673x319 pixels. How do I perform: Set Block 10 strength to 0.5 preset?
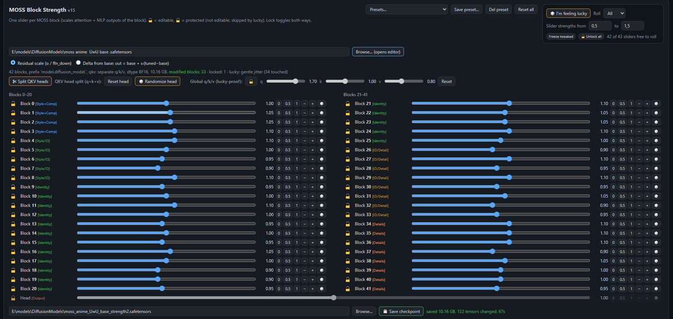pos(287,196)
